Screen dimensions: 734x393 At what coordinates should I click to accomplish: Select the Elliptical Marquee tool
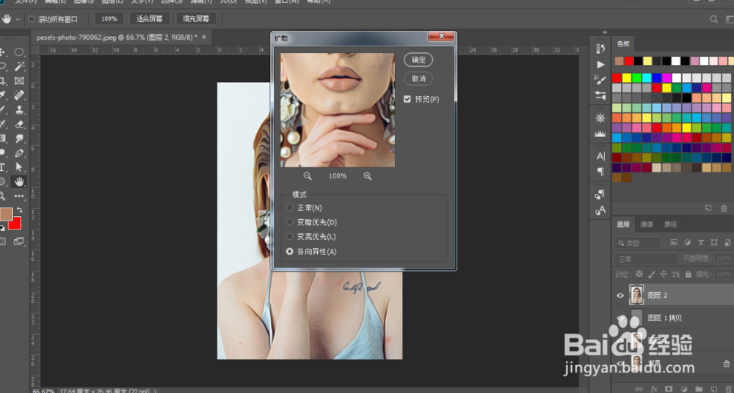tap(19, 52)
